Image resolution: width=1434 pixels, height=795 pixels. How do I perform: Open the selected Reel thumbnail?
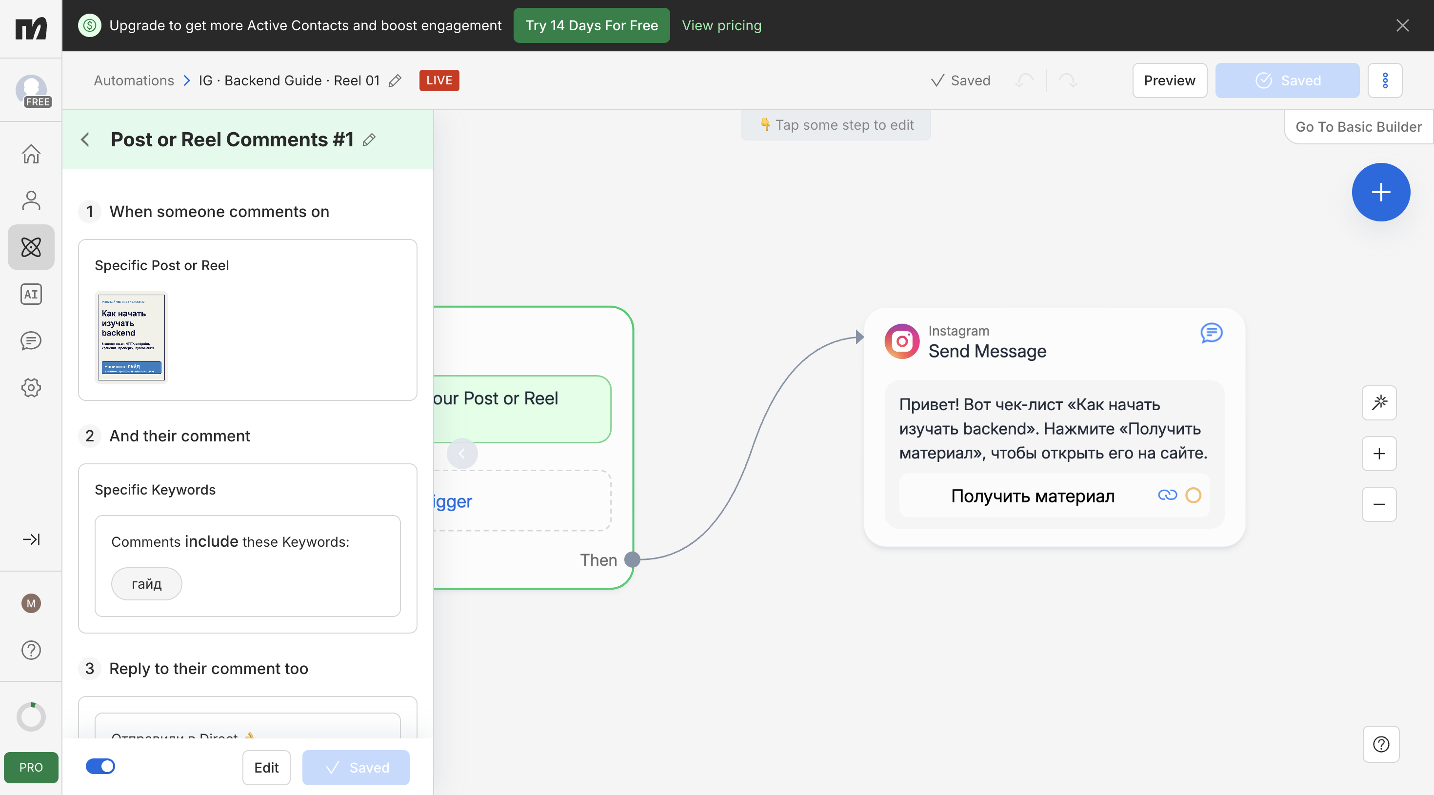coord(131,337)
